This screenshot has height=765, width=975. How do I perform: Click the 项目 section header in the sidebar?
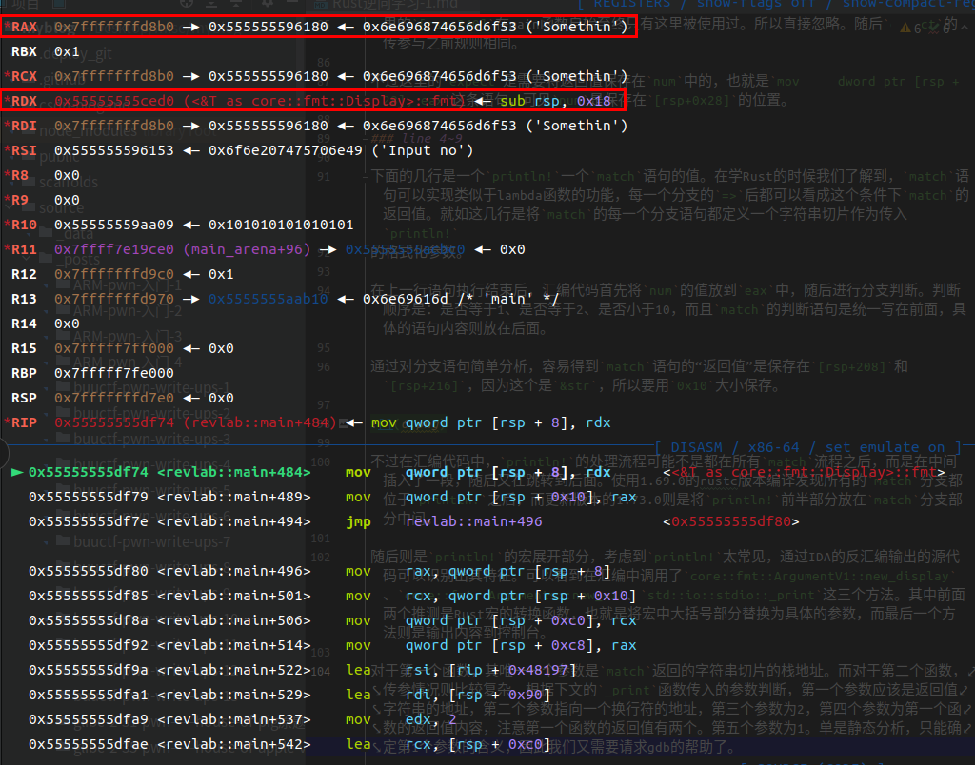point(24,6)
